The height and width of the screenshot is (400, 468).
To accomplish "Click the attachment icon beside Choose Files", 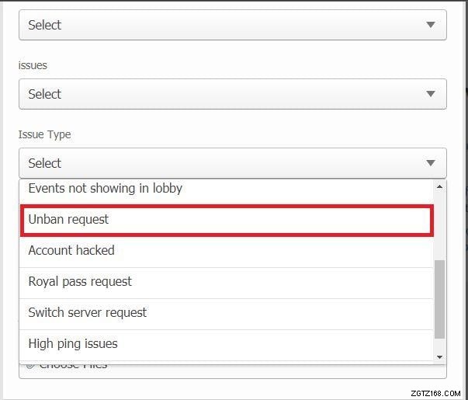I will [x=29, y=365].
